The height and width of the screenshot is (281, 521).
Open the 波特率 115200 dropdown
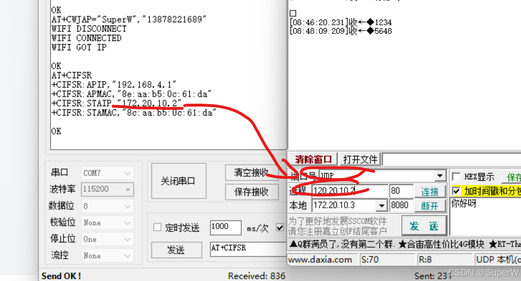[107, 189]
